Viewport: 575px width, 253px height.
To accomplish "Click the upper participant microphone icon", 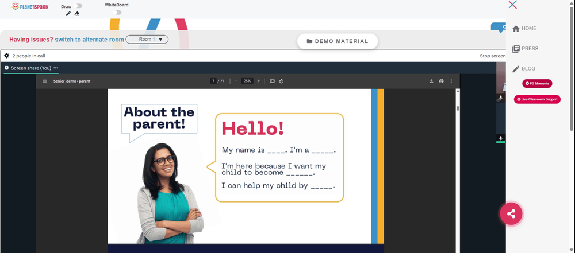I will [501, 98].
